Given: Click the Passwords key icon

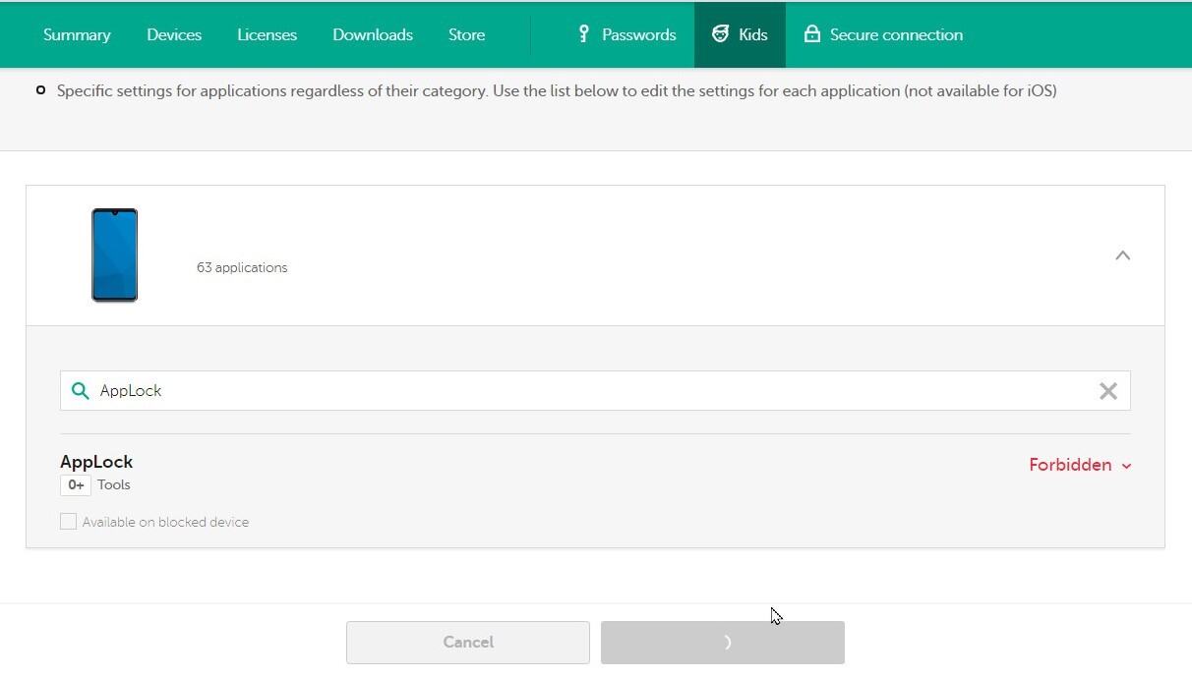Looking at the screenshot, I should (x=583, y=34).
